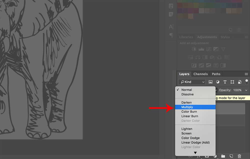This screenshot has height=159, width=250.
Task: Filter for shape layers icon
Action: tap(232, 82)
